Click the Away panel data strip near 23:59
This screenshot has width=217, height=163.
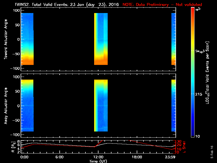click(174, 105)
